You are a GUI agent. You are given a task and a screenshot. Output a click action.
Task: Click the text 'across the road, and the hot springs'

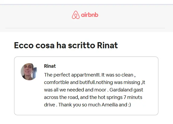(83, 97)
